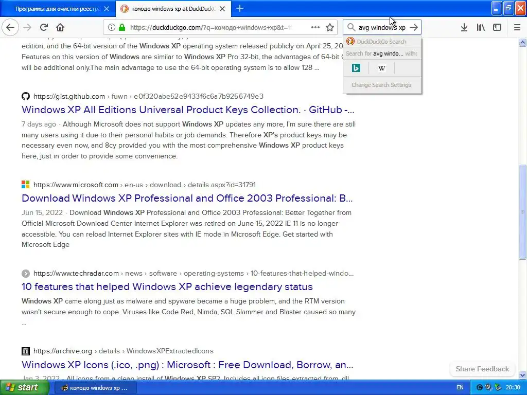
Task: Click the scrollbar down arrow
Action: click(523, 375)
